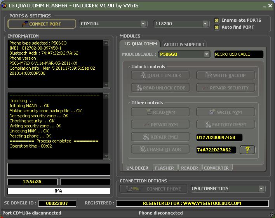275x218 pixels.
Task: Click the REPAIR IMEI icon
Action: point(146,137)
